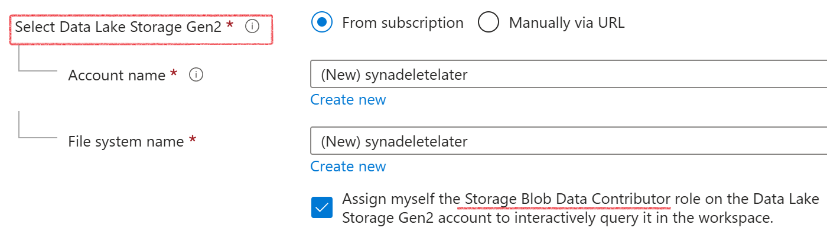Choose the Manually via URL radio option
Image resolution: width=827 pixels, height=234 pixels.
(489, 23)
